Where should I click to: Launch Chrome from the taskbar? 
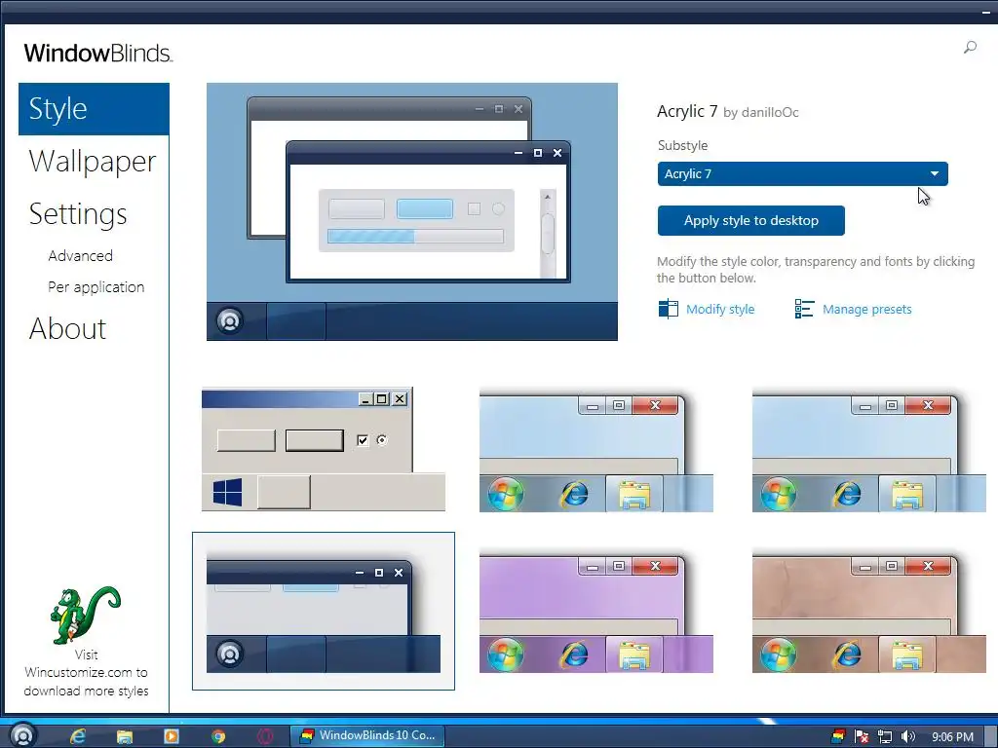click(218, 736)
